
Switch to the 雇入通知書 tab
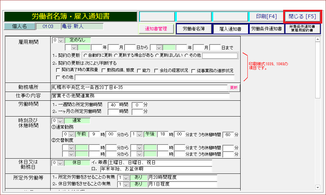(x=230, y=29)
